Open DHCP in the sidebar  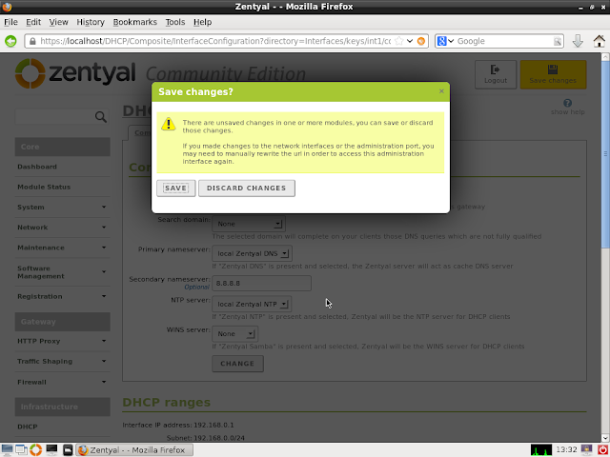pyautogui.click(x=28, y=427)
